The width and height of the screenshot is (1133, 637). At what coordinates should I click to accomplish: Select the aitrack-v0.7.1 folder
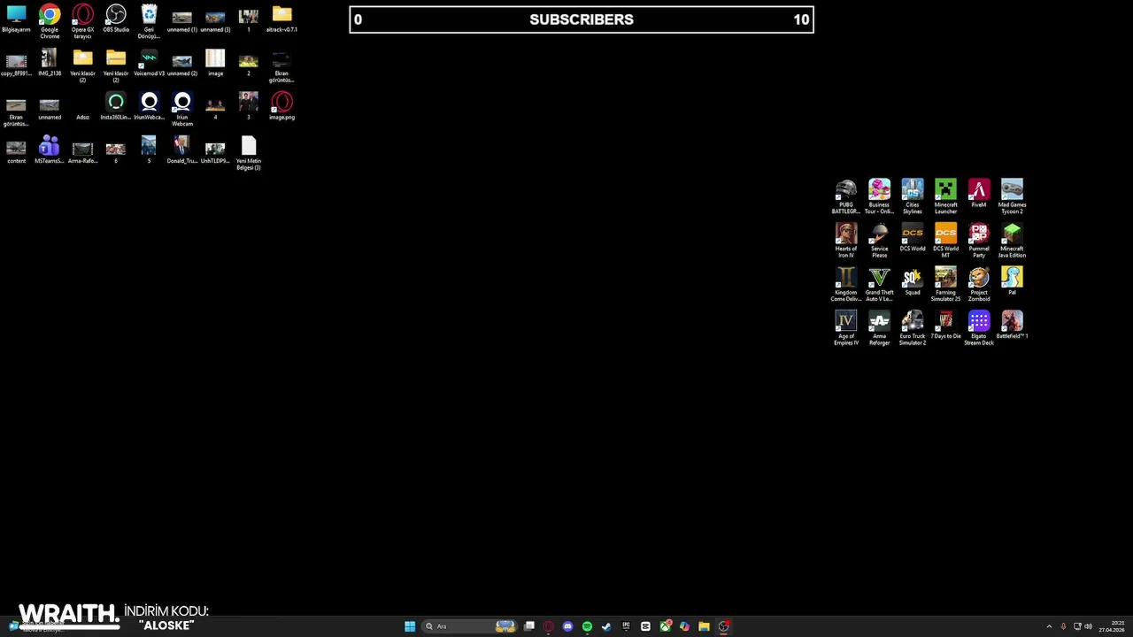[281, 19]
